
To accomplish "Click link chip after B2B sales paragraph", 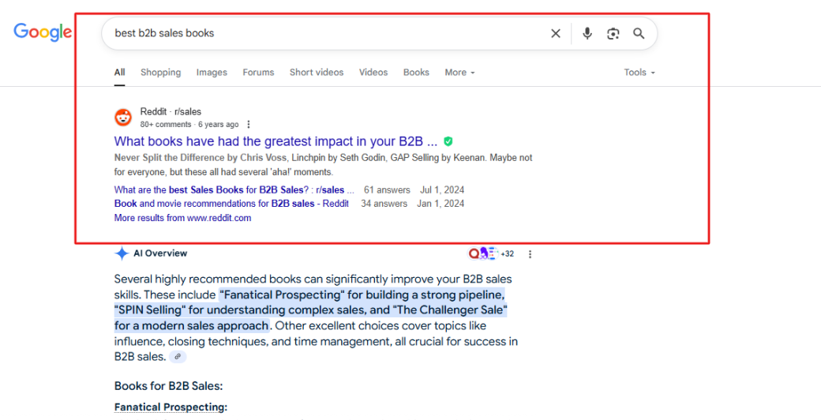I will [178, 357].
